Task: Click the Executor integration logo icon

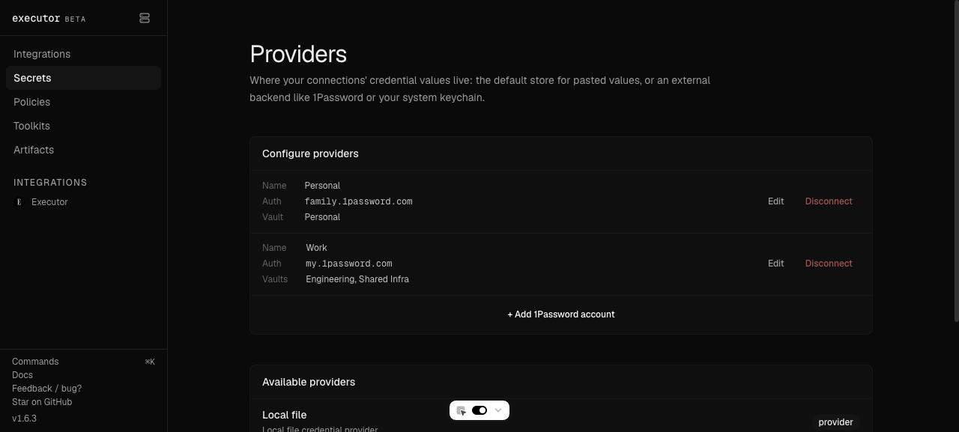Action: pyautogui.click(x=19, y=202)
